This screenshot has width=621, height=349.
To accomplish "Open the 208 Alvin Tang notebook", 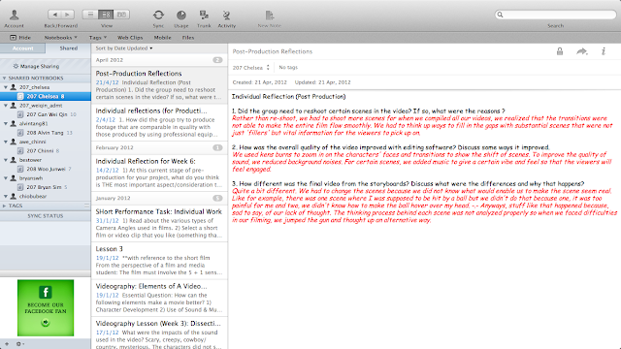I will [x=46, y=133].
